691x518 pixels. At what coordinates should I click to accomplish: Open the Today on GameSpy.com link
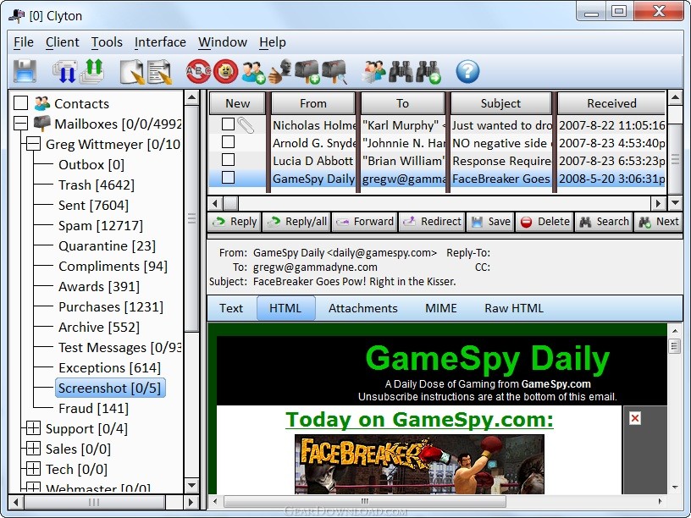click(419, 419)
